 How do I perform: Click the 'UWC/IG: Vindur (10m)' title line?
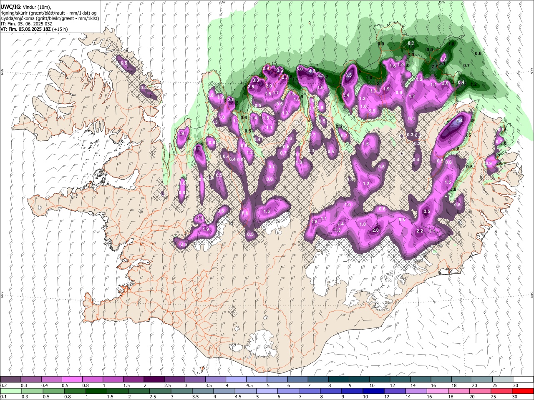click(x=25, y=7)
